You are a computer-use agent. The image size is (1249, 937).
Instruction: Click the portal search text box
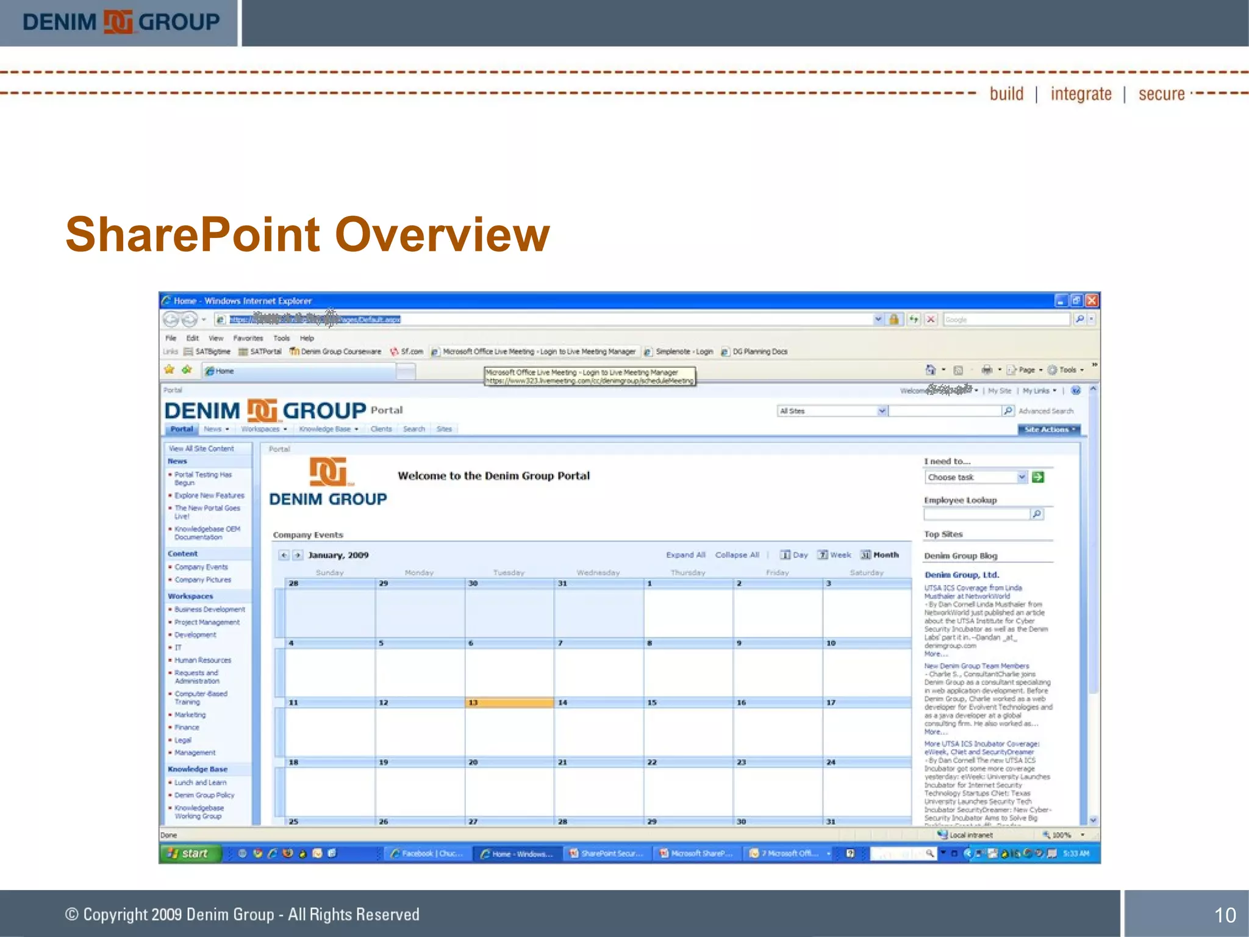(945, 411)
